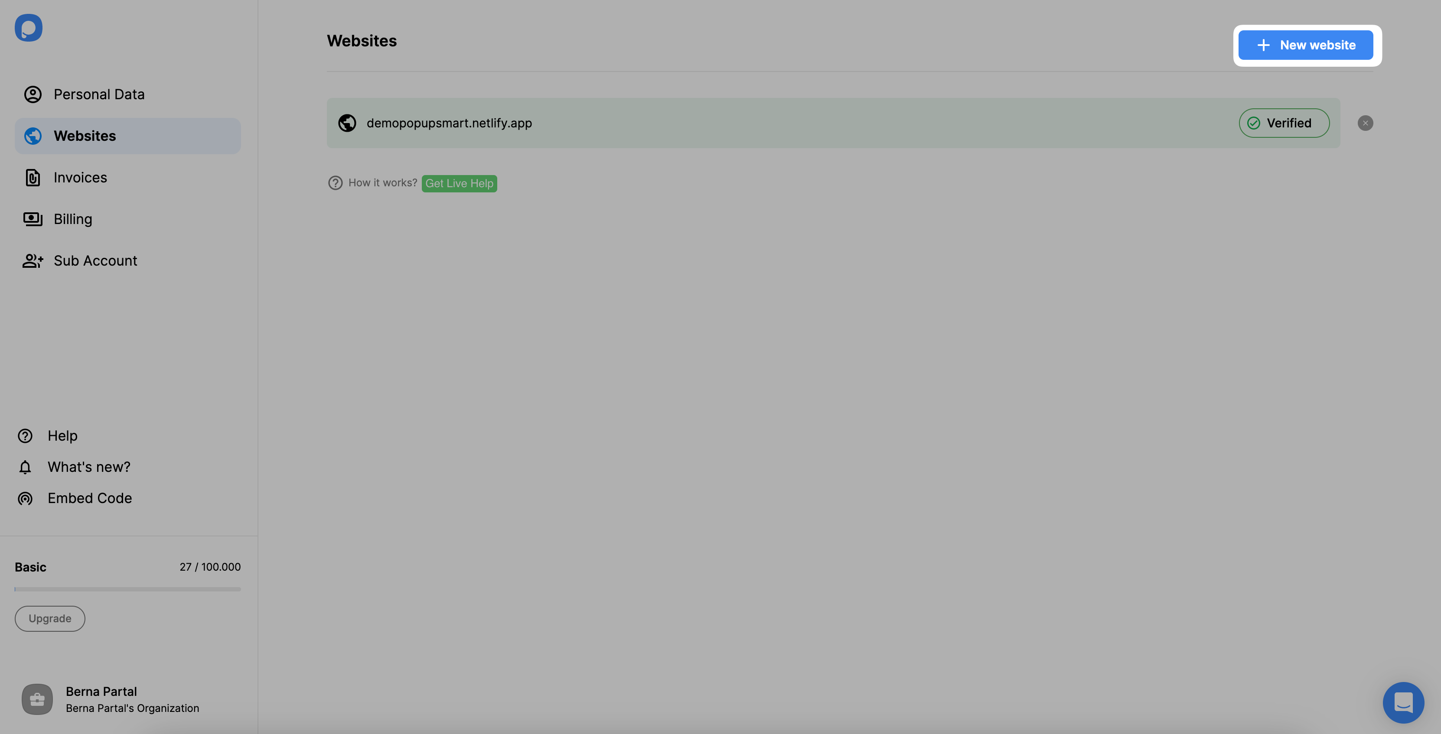Click the Verified status badge
The height and width of the screenshot is (734, 1441).
[1285, 123]
